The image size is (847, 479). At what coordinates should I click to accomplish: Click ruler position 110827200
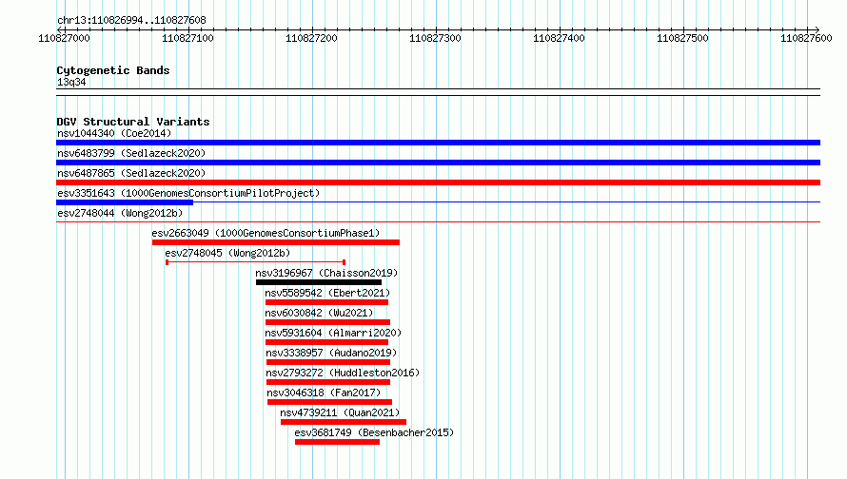pyautogui.click(x=311, y=38)
